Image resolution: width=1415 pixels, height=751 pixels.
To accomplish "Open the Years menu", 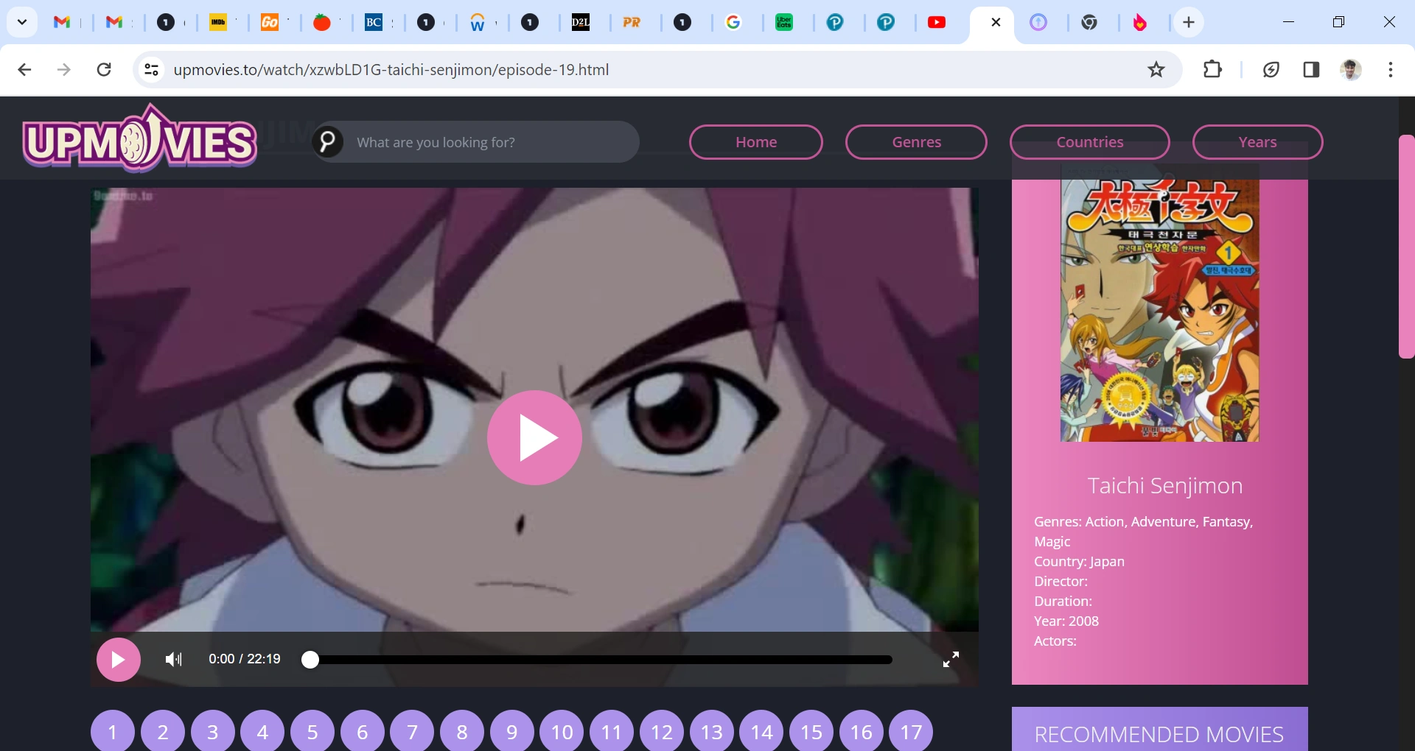I will (x=1257, y=142).
